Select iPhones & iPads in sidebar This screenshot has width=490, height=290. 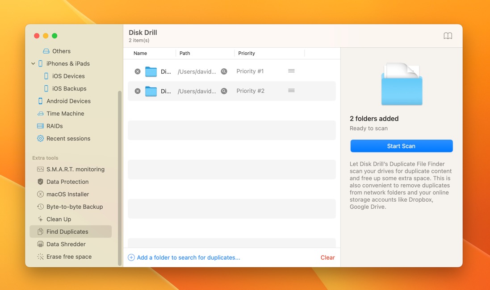tap(68, 64)
